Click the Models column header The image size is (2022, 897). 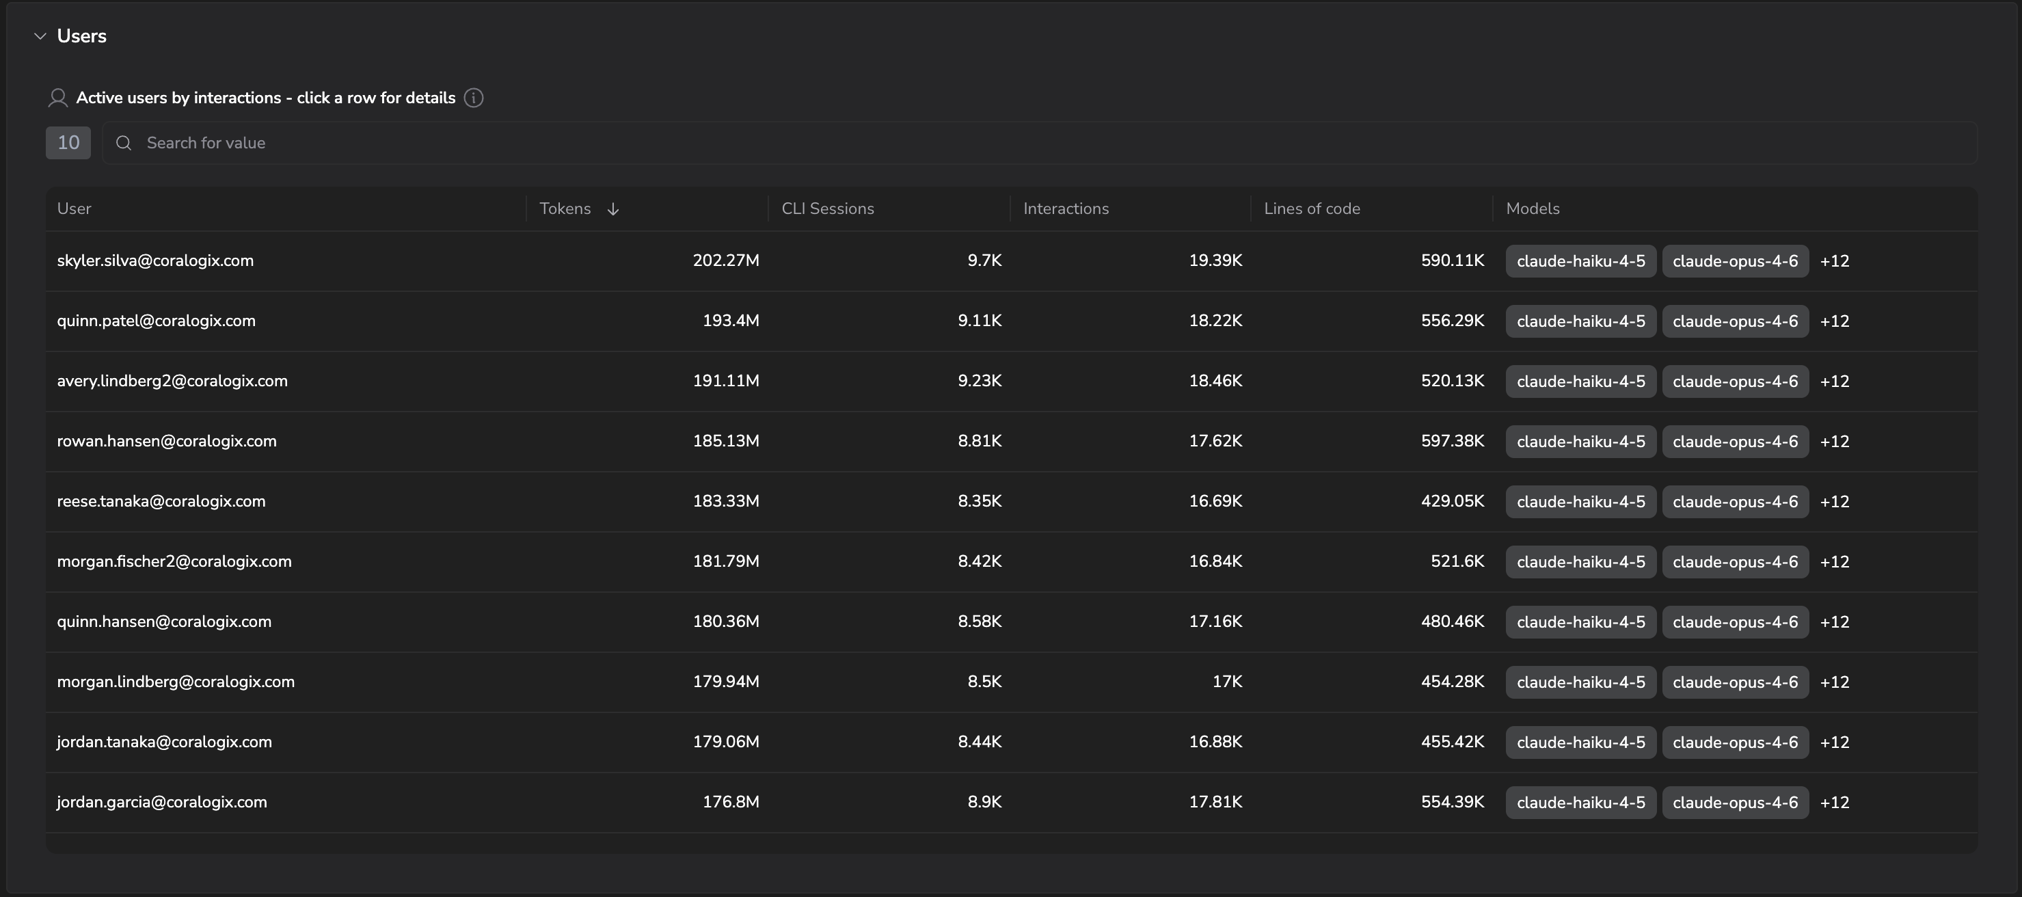coord(1532,209)
